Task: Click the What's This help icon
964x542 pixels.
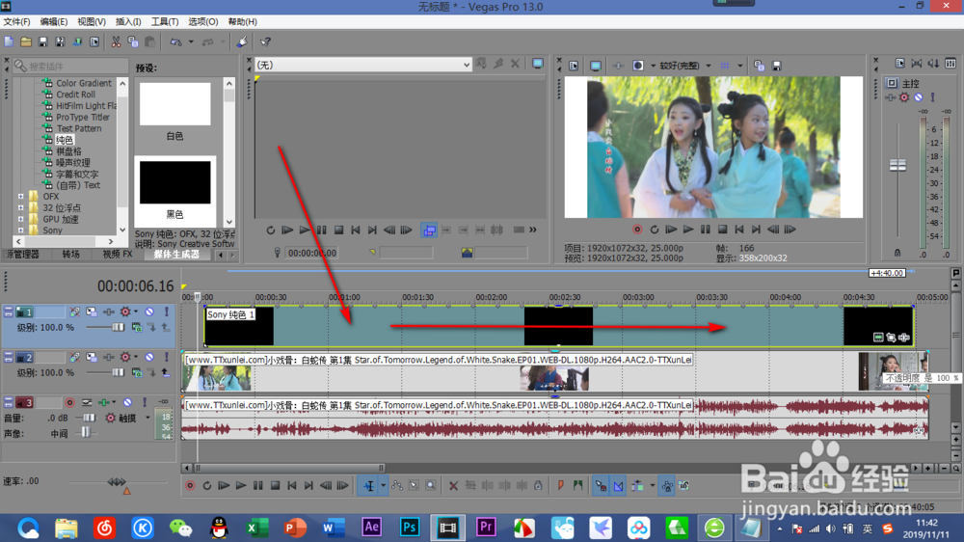Action: point(266,41)
